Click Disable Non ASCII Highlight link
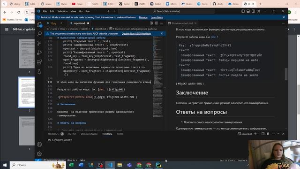 pos(136,33)
